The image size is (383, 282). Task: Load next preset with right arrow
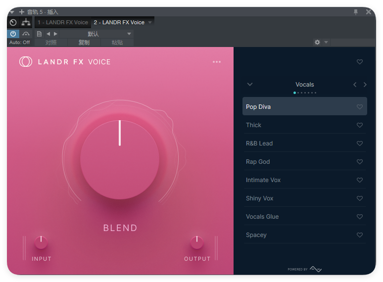point(56,34)
